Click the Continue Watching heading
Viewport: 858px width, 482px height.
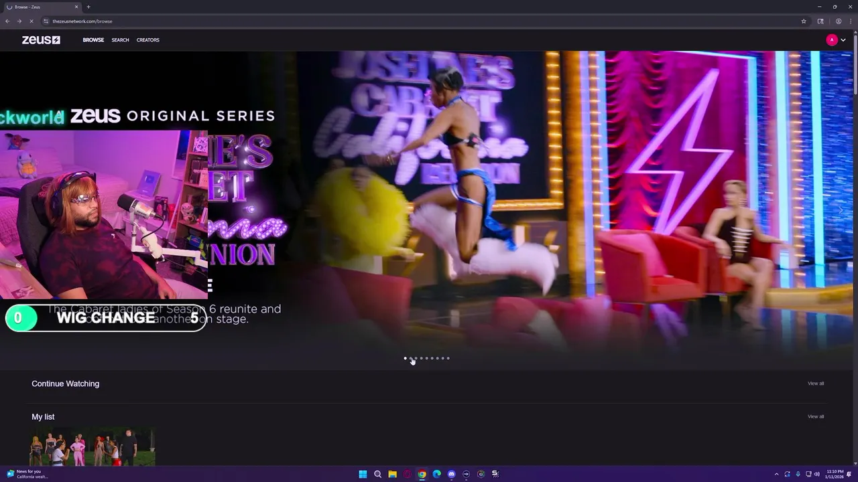coord(65,384)
